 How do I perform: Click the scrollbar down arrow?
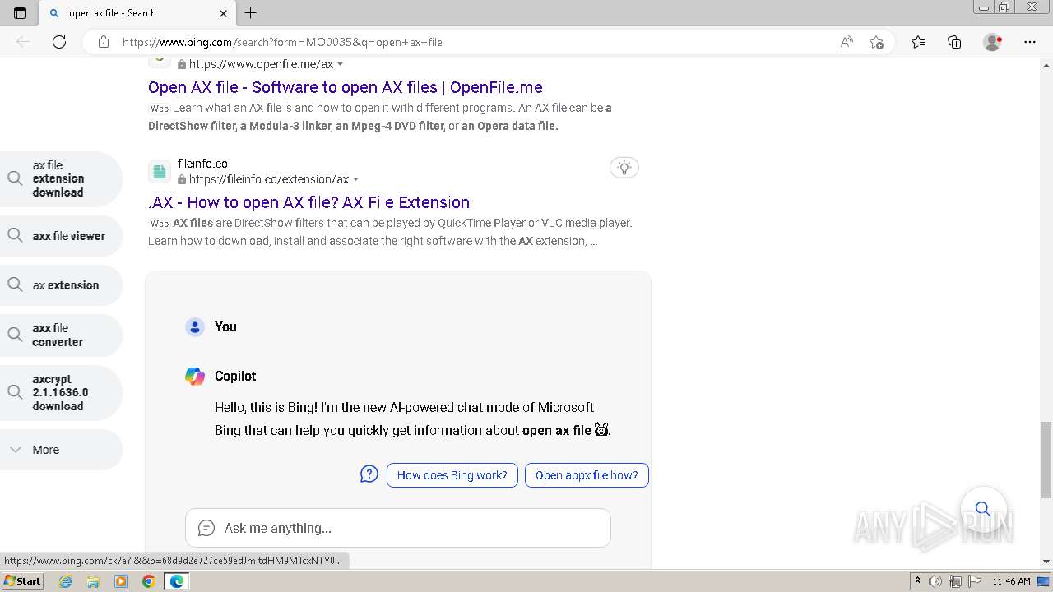[x=1046, y=562]
